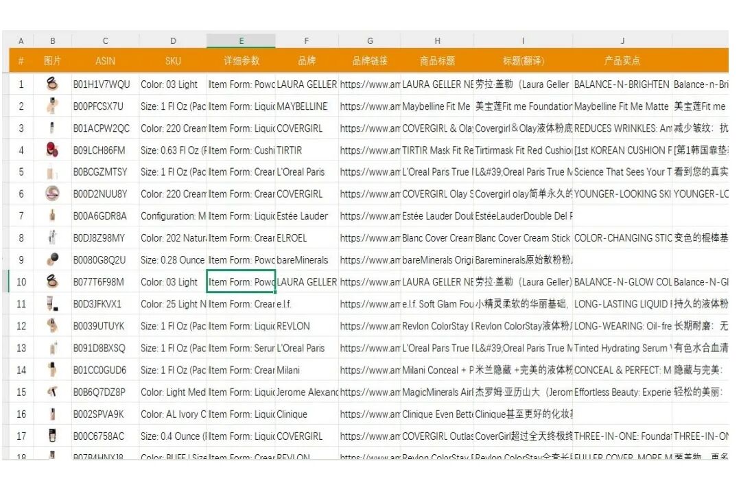The height and width of the screenshot is (481, 741).
Task: Click product thumbnail in row 15
Action: (x=52, y=392)
